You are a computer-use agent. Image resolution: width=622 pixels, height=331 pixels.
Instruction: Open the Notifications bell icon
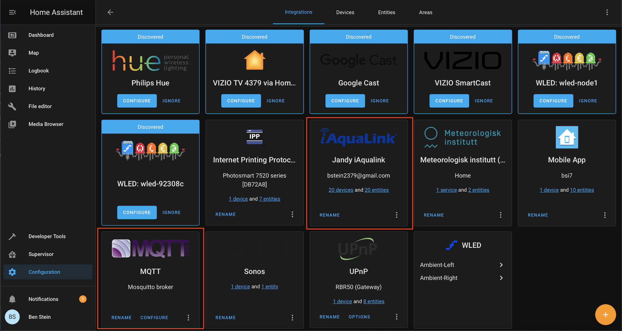coord(12,299)
